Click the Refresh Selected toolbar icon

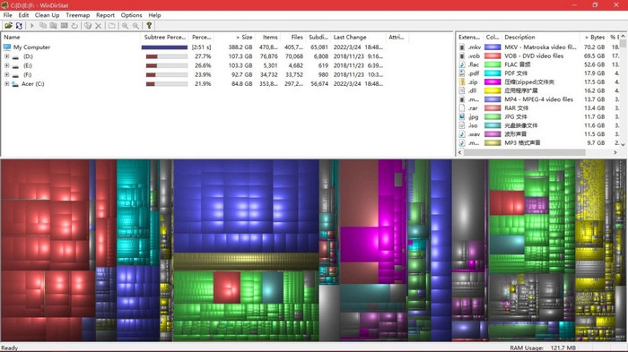coord(74,26)
